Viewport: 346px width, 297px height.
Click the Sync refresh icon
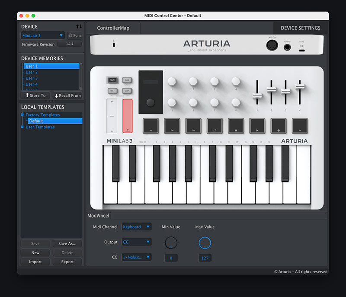pyautogui.click(x=70, y=35)
